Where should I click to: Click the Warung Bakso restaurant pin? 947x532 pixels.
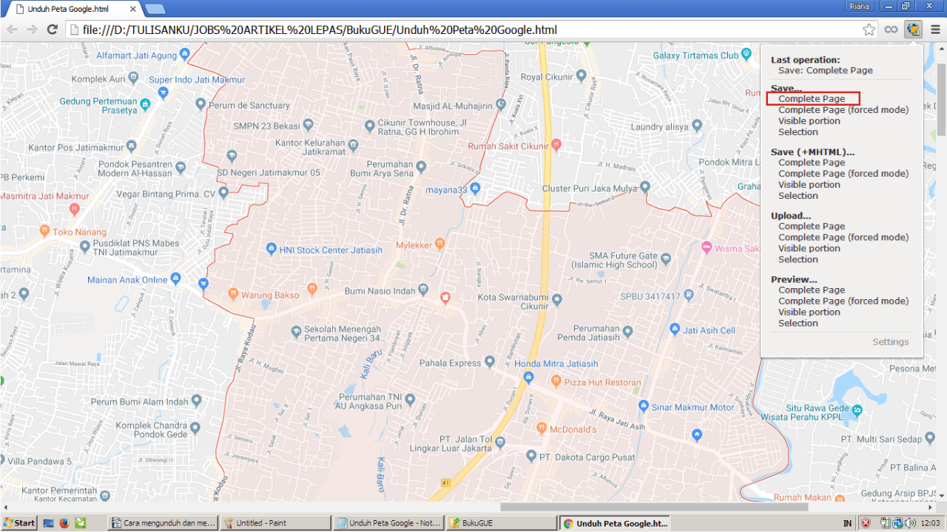click(234, 293)
